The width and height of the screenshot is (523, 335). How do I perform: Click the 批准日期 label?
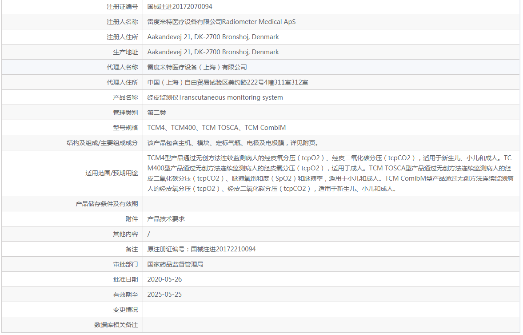point(125,279)
